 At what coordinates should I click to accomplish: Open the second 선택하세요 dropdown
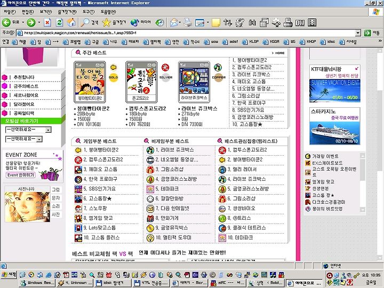point(24,139)
